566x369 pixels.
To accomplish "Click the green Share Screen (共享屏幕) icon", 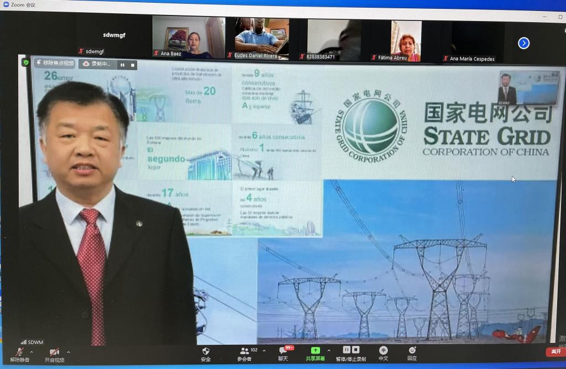I will [x=315, y=351].
